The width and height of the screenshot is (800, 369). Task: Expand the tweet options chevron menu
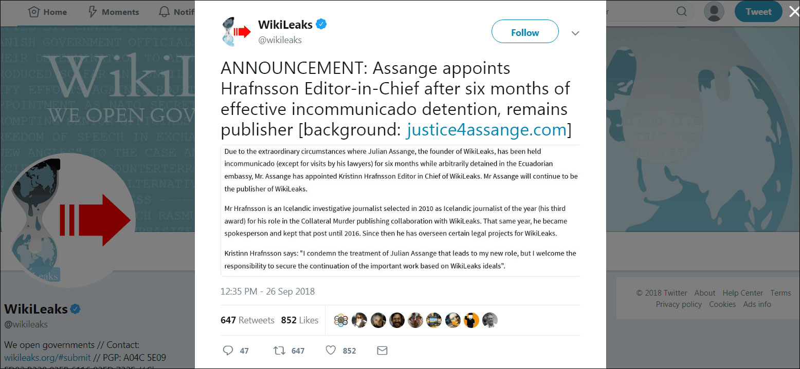point(575,33)
